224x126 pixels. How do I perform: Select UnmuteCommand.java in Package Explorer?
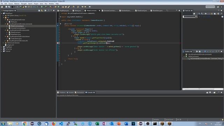click(18, 28)
